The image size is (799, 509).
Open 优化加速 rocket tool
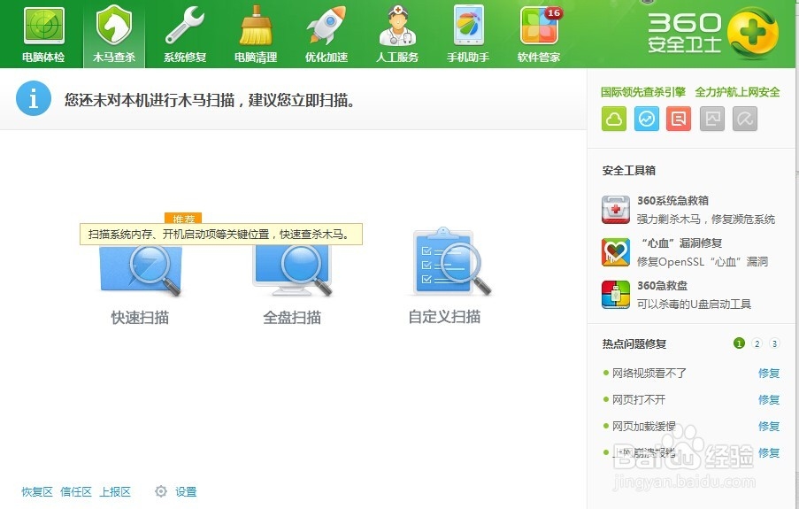coord(327,35)
